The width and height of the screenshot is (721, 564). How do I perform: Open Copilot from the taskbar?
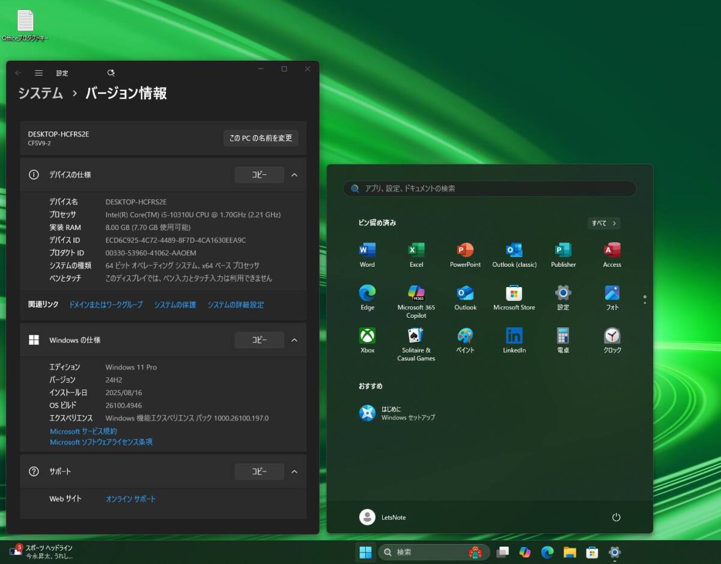click(525, 552)
